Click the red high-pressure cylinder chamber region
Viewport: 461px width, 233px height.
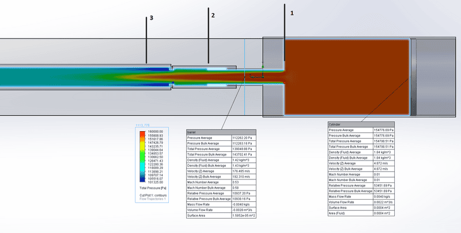pos(346,75)
